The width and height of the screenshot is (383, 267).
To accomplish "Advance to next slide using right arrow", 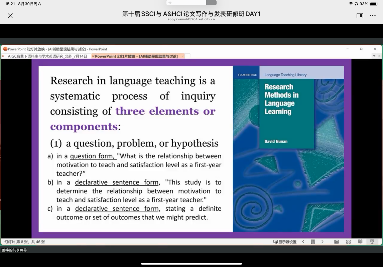I will pos(322,242).
